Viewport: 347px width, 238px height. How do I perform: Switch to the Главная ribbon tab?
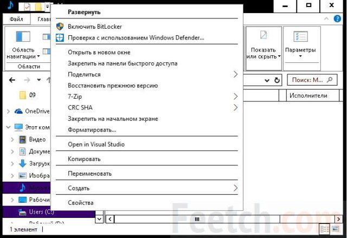coord(44,19)
